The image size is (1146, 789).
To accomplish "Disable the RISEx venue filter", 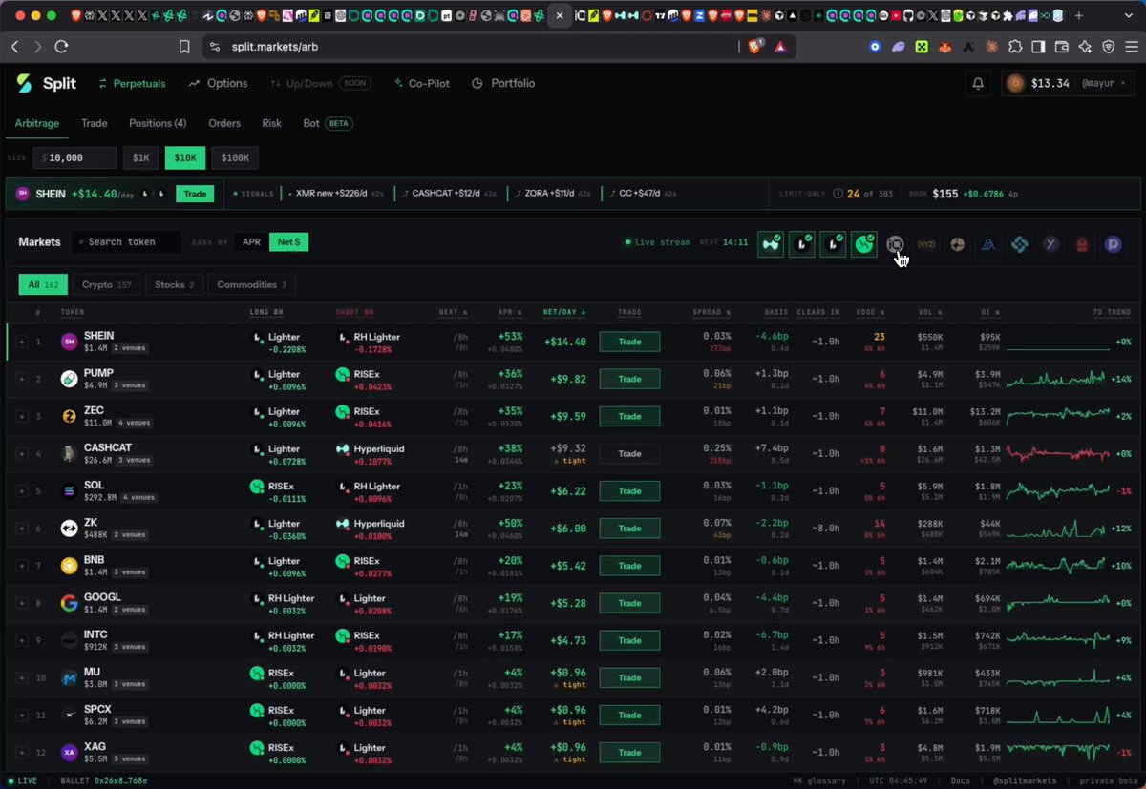I will point(864,244).
